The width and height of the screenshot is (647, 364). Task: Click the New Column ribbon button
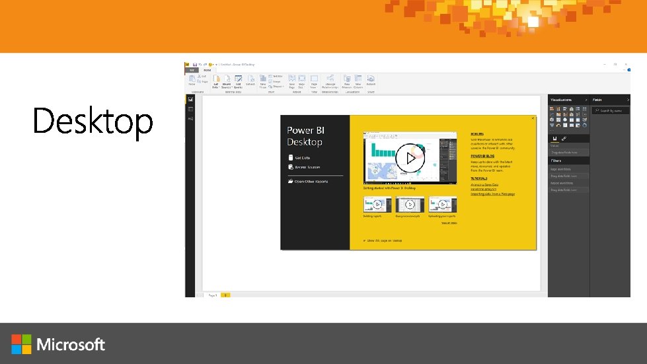[x=358, y=81]
